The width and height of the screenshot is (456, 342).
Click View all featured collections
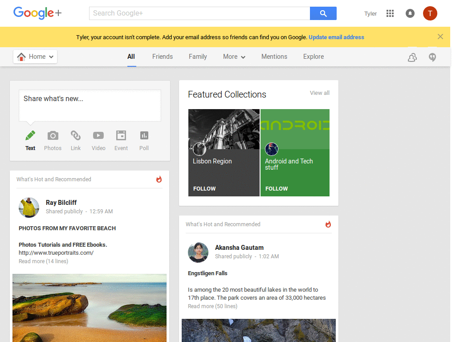(320, 93)
